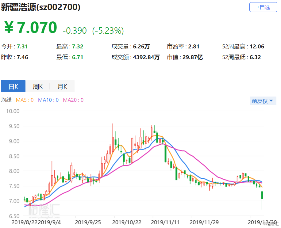This screenshot has height=228, width=281.
Task: Click the stock title 新疆浩源(sz002700)
Action: (x=41, y=7)
